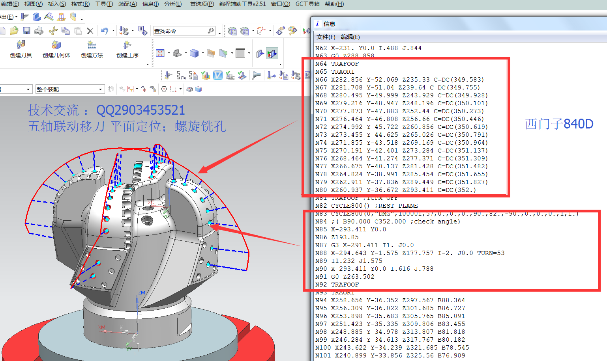
Task: Click the 查找命令 command search field
Action: pyautogui.click(x=185, y=31)
